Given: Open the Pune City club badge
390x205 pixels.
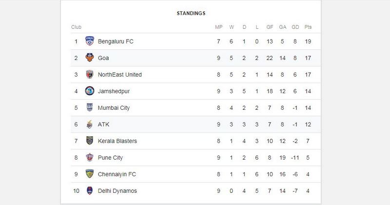Looking at the screenshot, I should (90, 158).
